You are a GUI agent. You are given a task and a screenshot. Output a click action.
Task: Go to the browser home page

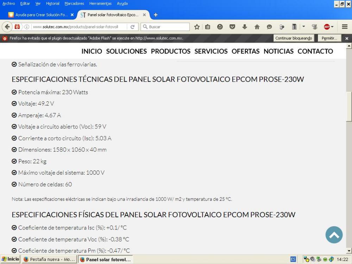[257, 27]
